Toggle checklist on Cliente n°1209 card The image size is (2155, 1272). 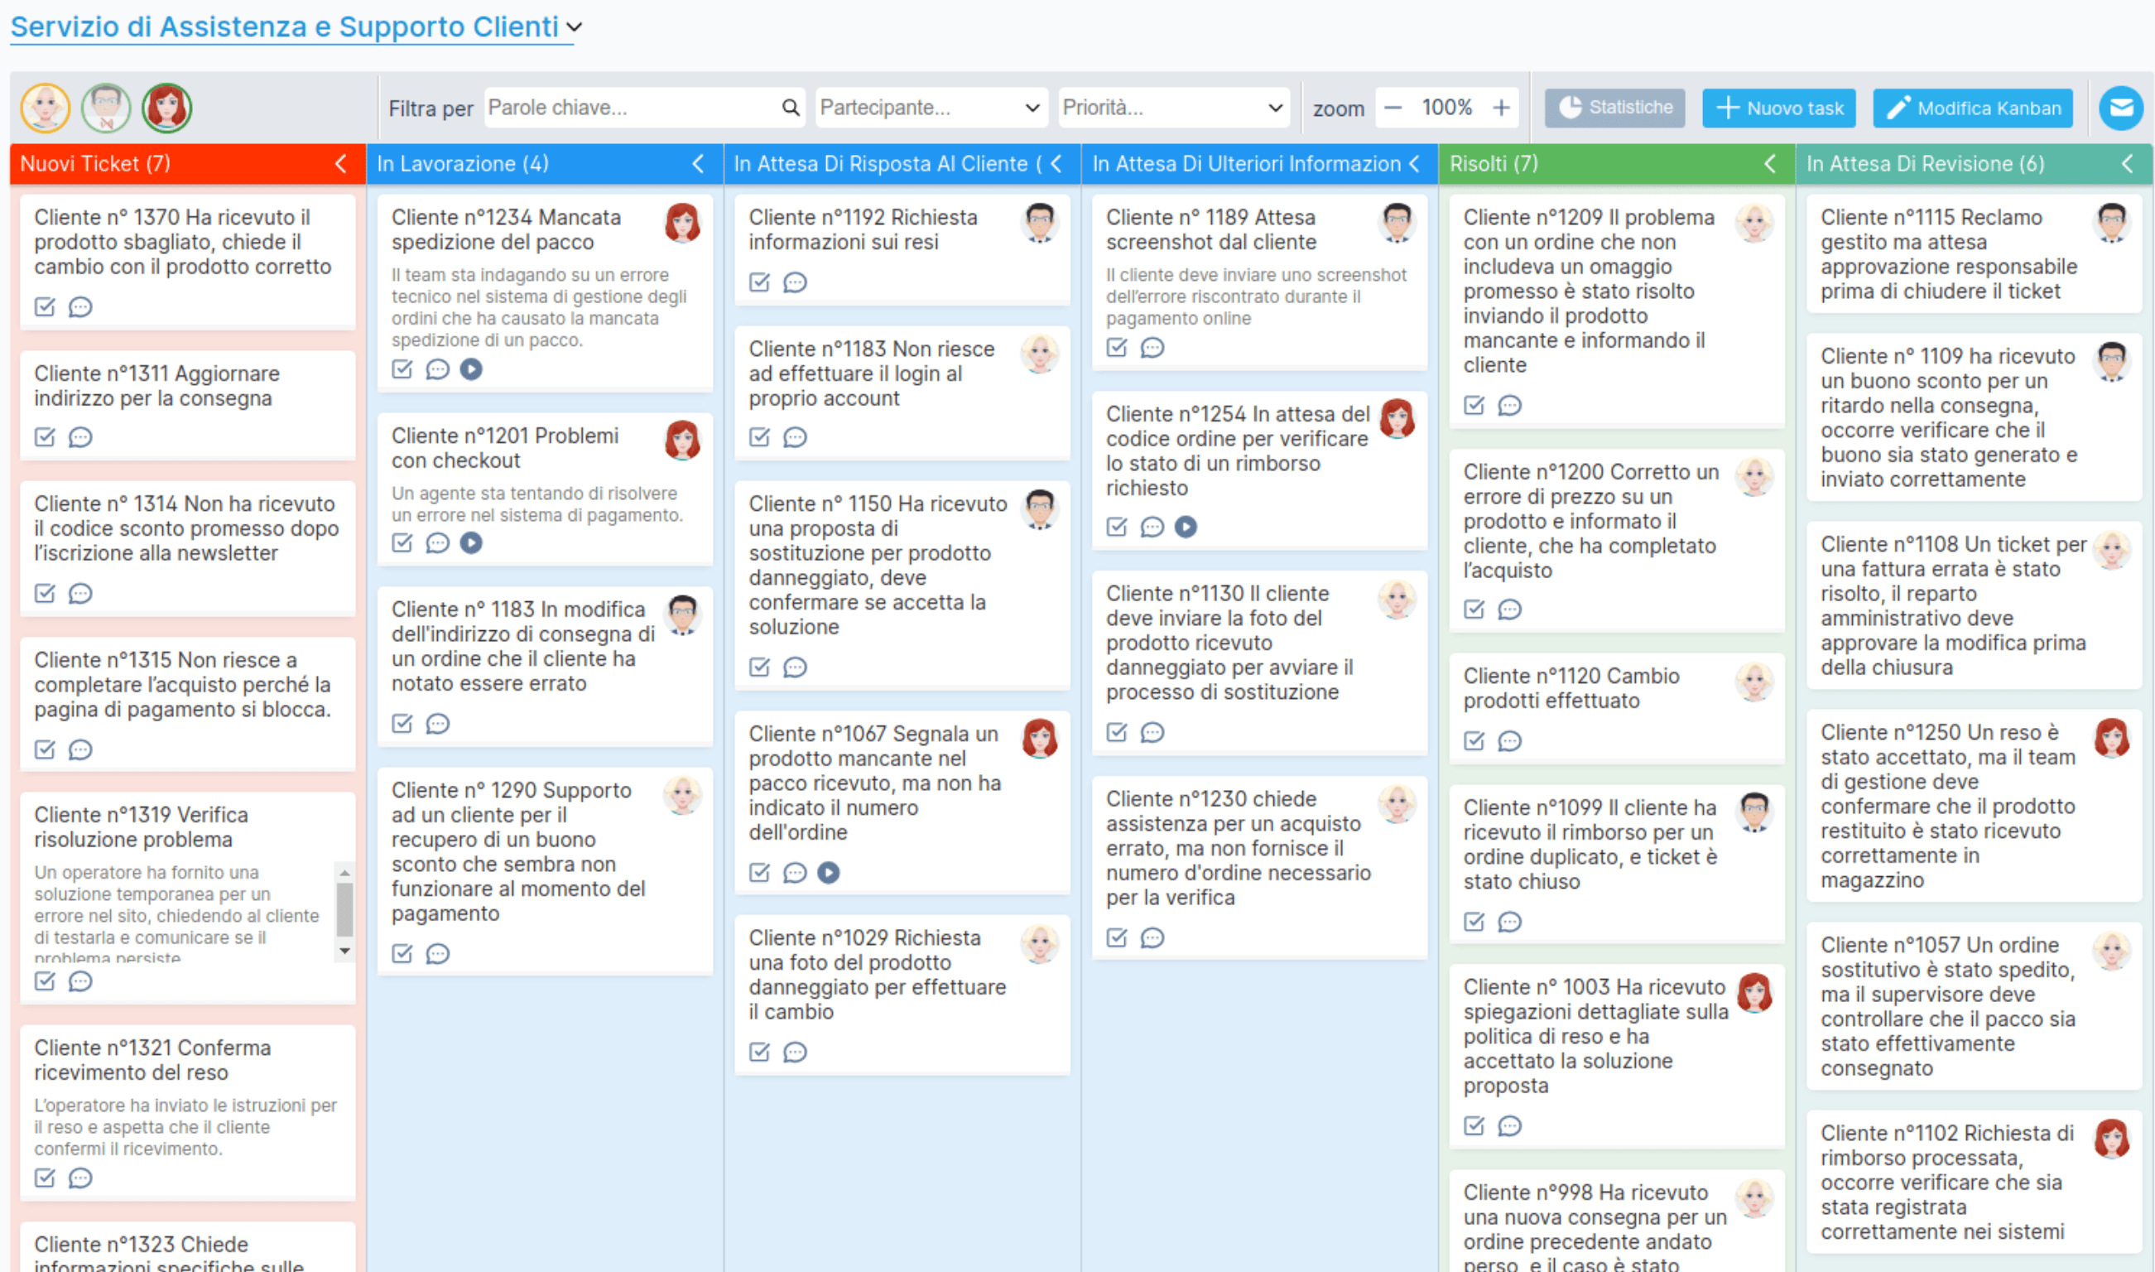1474,406
